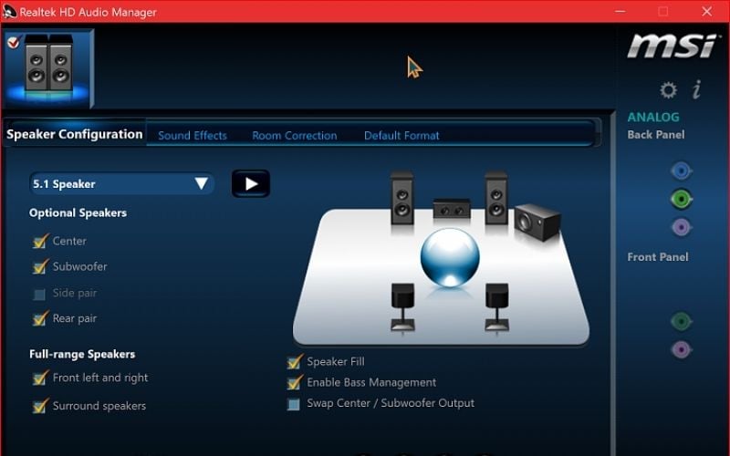Toggle the Side pair checkbox
The height and width of the screenshot is (456, 730).
pos(39,294)
